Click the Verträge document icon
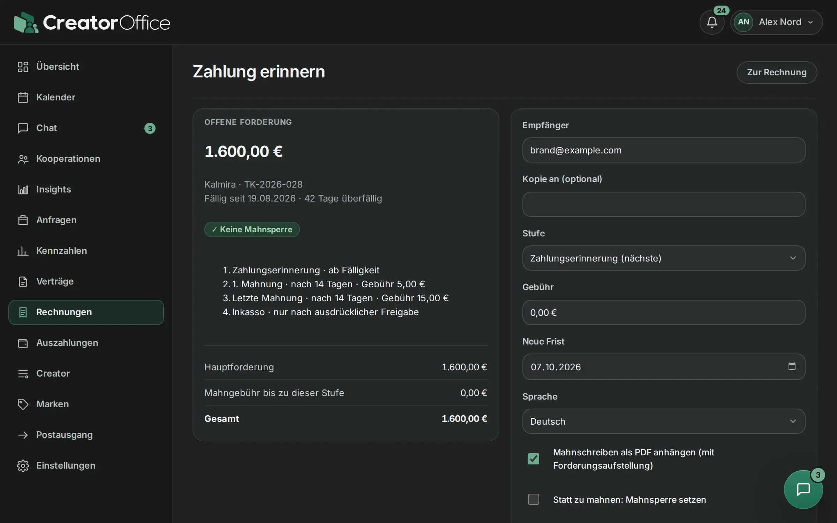The width and height of the screenshot is (837, 523). tap(23, 281)
